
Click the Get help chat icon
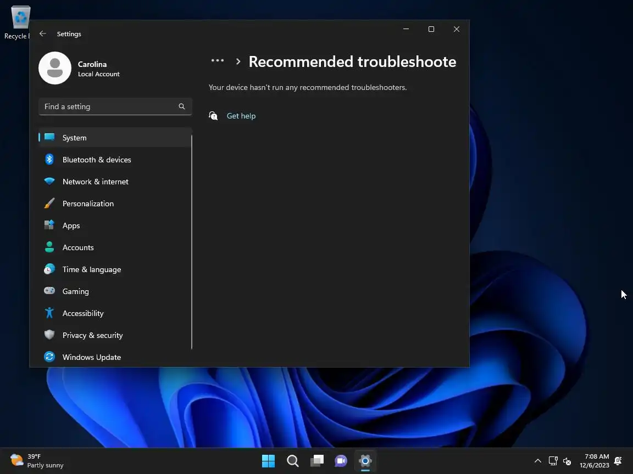coord(213,116)
